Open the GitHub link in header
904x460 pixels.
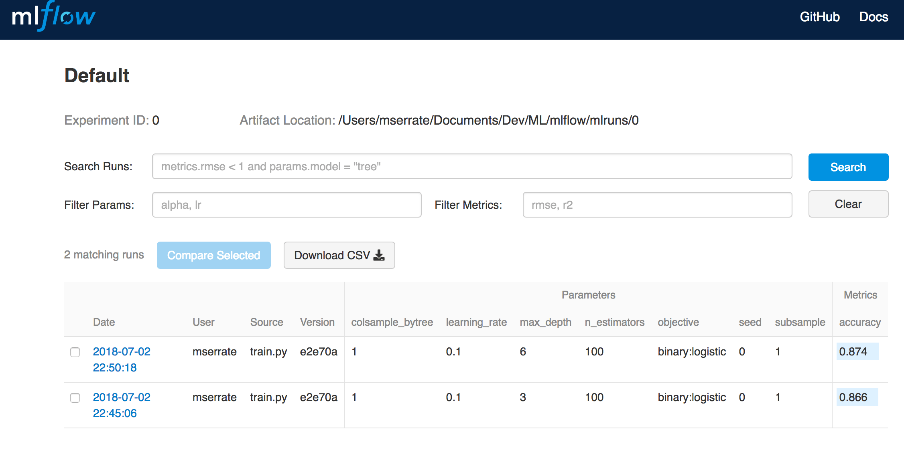(819, 17)
